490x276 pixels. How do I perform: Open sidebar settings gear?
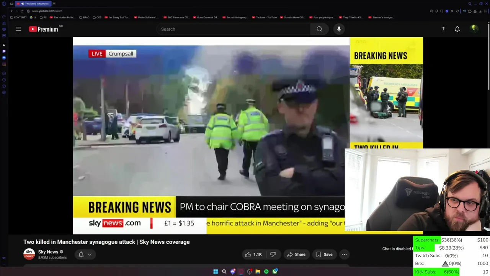4,92
